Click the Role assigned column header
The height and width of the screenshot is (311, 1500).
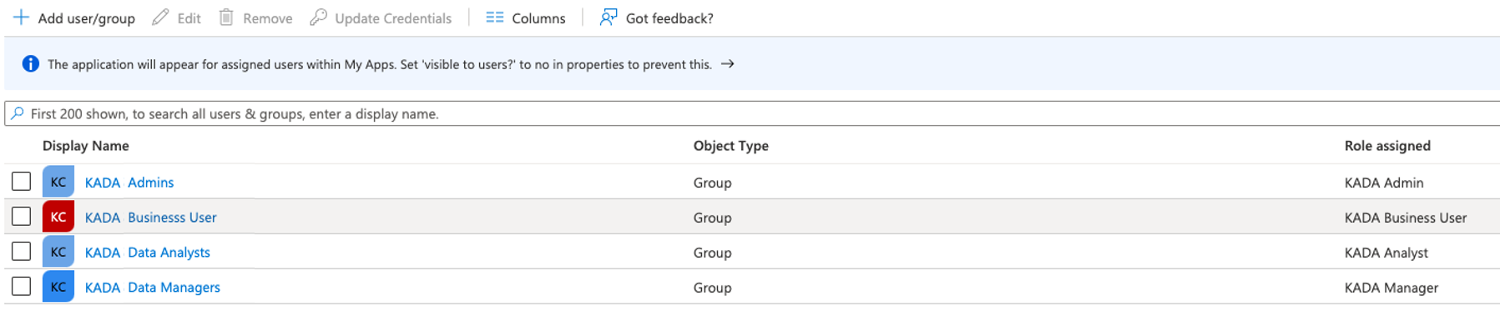tap(1387, 146)
